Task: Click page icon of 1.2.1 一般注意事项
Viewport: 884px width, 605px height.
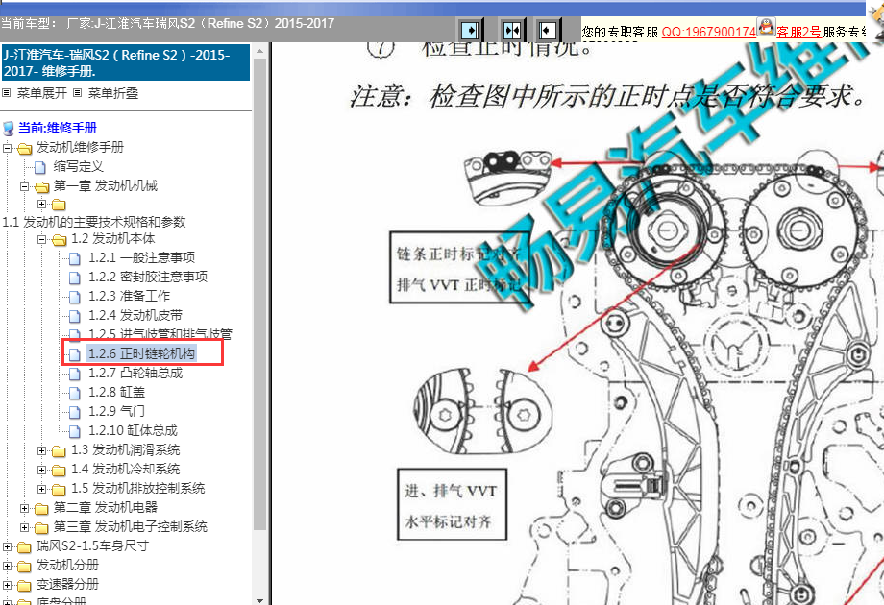Action: point(74,258)
